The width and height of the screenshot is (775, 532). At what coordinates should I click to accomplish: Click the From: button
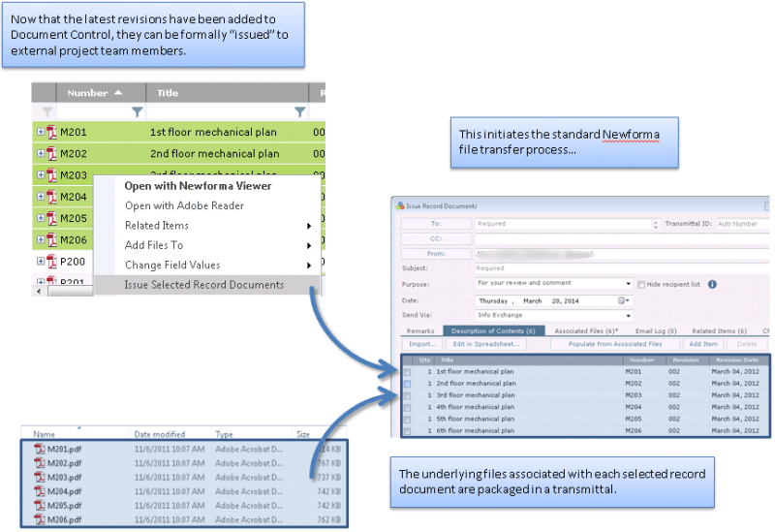tap(436, 254)
